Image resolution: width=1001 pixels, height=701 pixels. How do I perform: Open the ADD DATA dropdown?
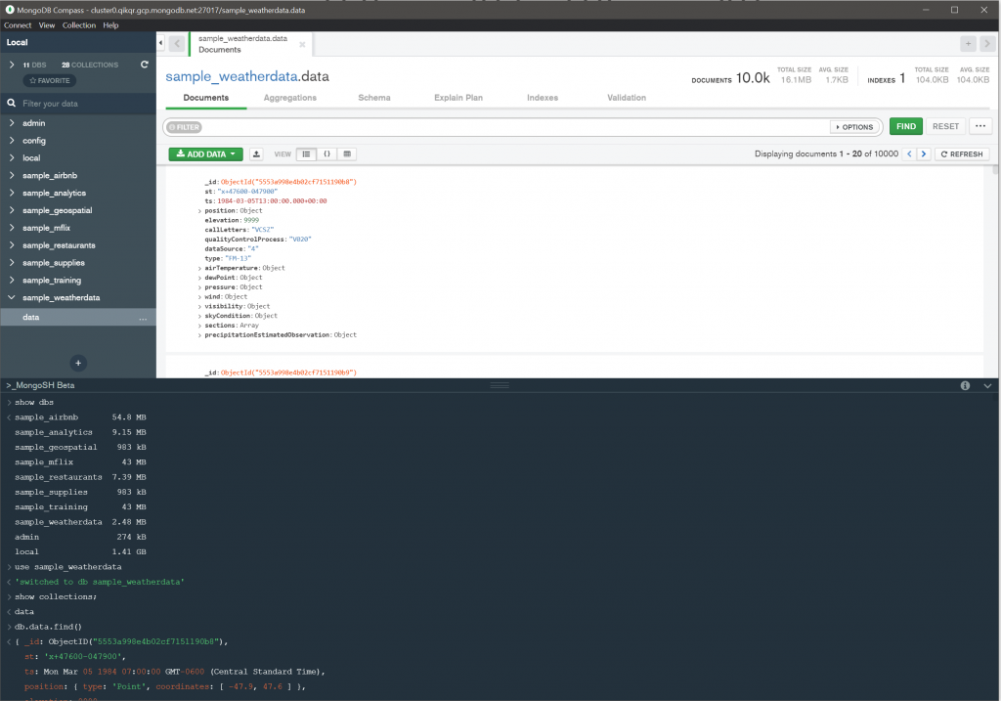pyautogui.click(x=205, y=153)
